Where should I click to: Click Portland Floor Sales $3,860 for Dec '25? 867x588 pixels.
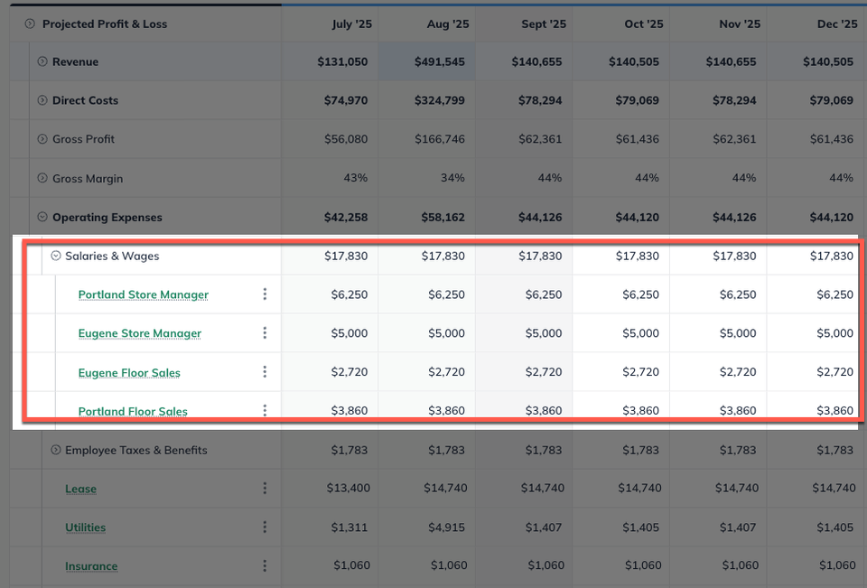point(834,410)
